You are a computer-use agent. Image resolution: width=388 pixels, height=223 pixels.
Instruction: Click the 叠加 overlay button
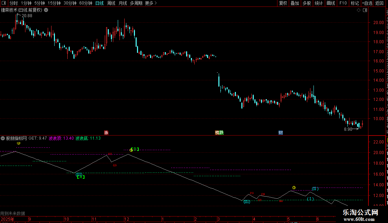tap(295, 3)
